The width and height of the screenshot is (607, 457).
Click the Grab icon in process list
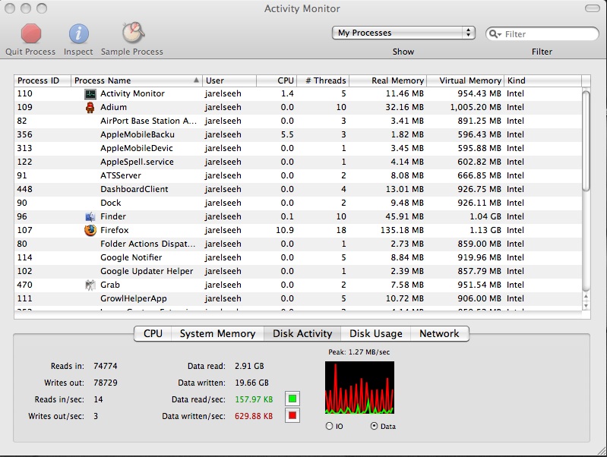(x=90, y=285)
